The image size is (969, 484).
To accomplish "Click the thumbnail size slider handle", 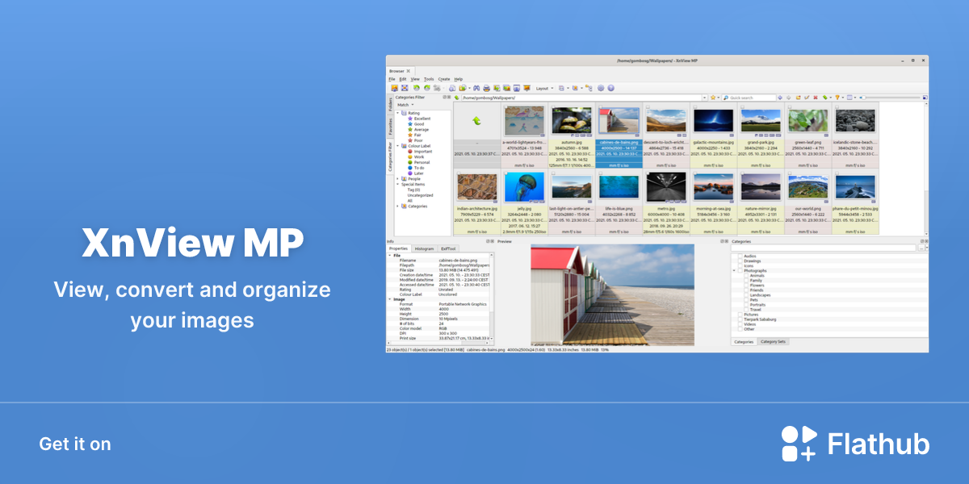I will coord(863,98).
